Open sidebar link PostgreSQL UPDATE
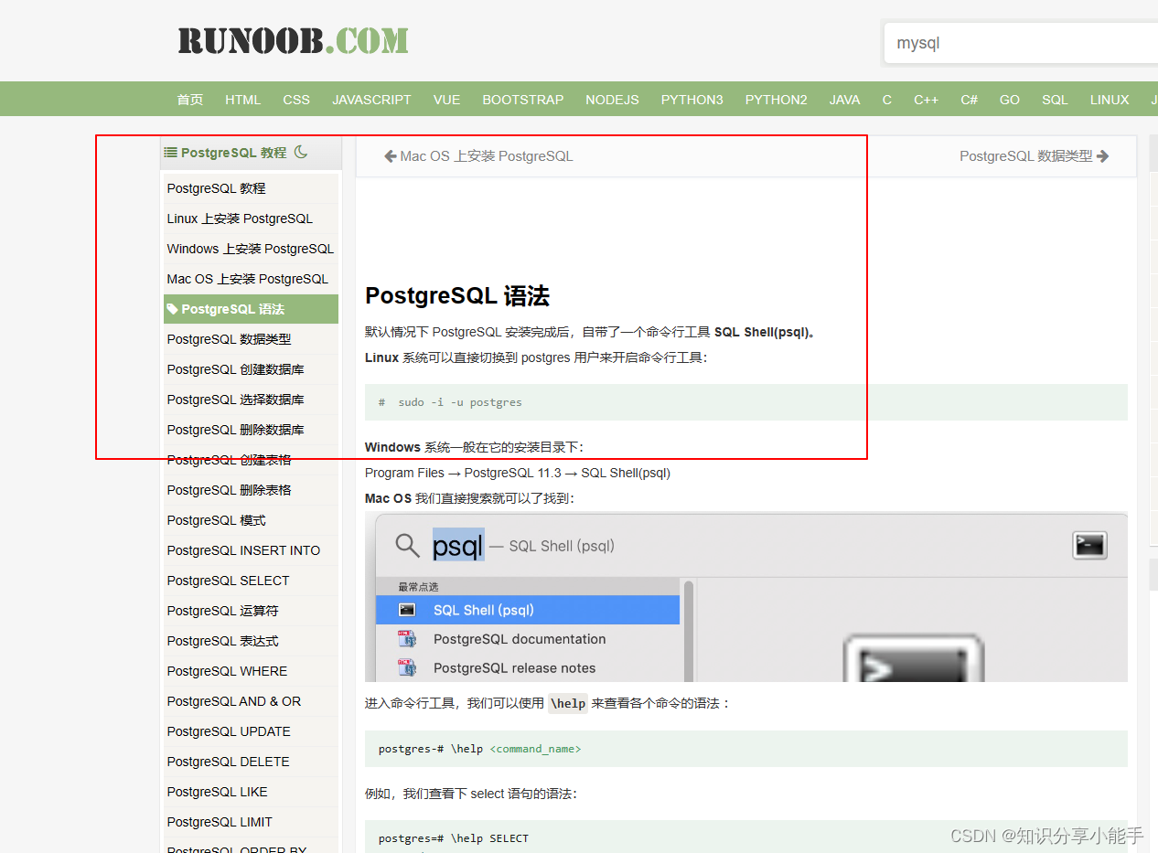Screen dimensions: 1158x853 pyautogui.click(x=229, y=731)
